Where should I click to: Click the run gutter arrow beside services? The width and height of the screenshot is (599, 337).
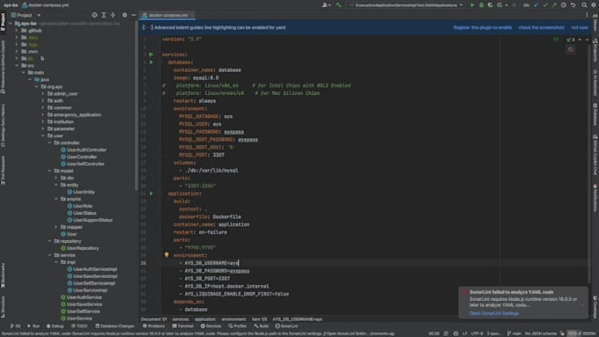[152, 55]
